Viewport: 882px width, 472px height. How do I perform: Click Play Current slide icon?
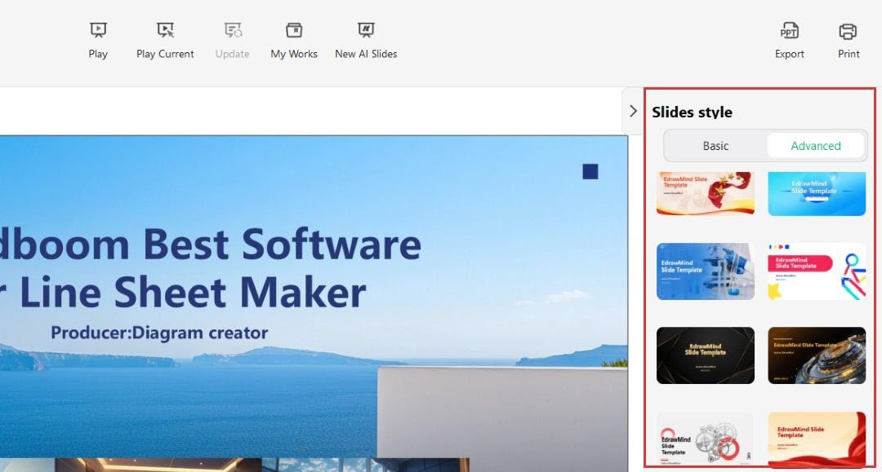(165, 29)
